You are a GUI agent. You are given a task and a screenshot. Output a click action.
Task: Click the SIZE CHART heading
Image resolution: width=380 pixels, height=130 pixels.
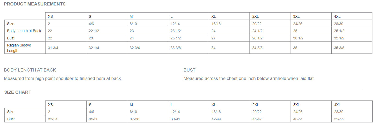18,92
